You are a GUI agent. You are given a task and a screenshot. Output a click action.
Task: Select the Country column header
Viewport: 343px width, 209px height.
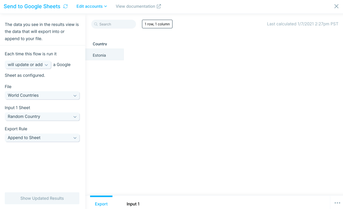100,44
